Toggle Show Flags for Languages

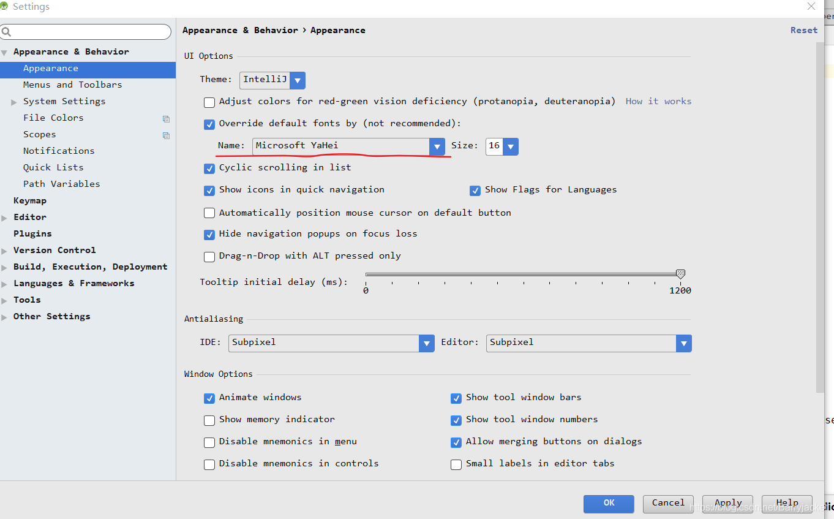coord(475,191)
